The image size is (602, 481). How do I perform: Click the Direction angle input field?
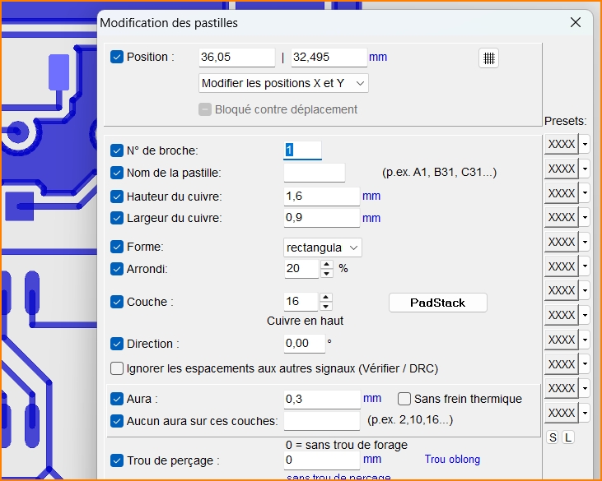(x=303, y=344)
